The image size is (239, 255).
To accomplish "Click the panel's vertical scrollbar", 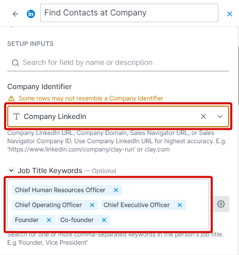I will [x=238, y=76].
